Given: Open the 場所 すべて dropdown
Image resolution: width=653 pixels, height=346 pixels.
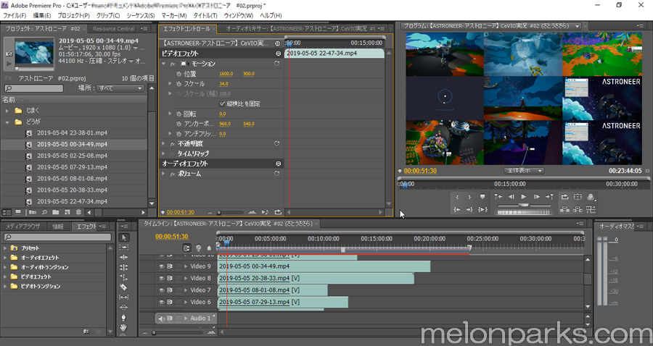Looking at the screenshot, I should [120, 88].
